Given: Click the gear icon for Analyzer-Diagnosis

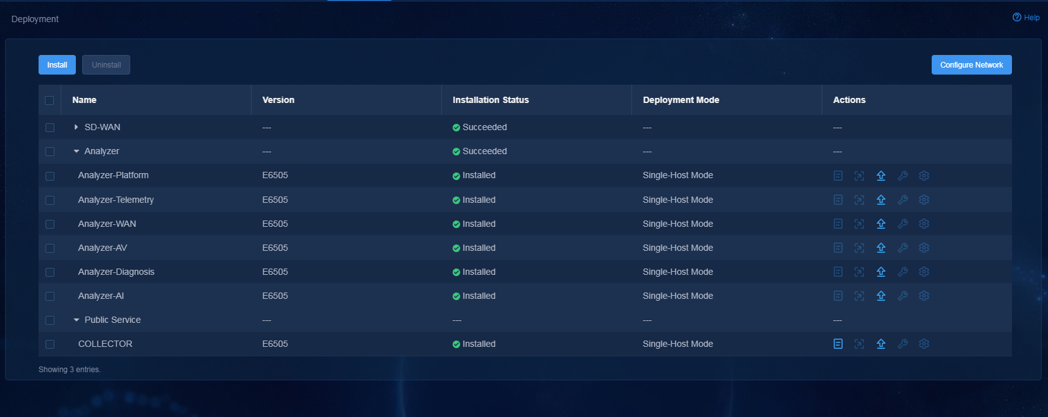Looking at the screenshot, I should click(924, 272).
